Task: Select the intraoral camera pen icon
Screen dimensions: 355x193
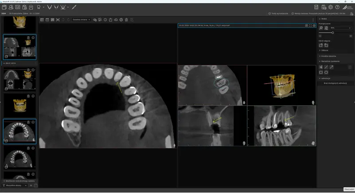Action: (74, 7)
